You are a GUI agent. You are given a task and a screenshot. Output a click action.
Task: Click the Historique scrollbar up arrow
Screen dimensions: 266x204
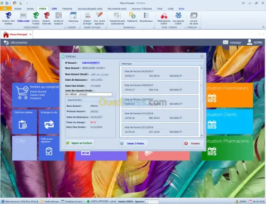point(202,68)
